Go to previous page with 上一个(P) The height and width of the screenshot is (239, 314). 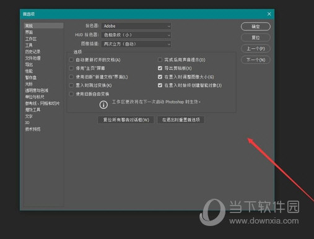[x=256, y=49]
